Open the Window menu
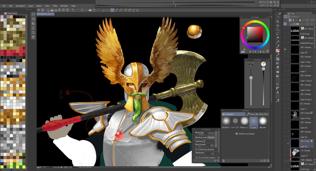Image resolution: width=316 pixels, height=171 pixels. [64, 6]
